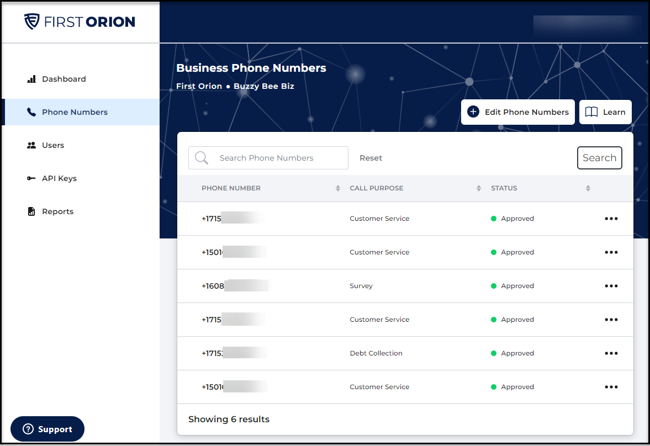
Task: Click the Buzzy Bee Biz breadcrumb
Action: pos(263,86)
